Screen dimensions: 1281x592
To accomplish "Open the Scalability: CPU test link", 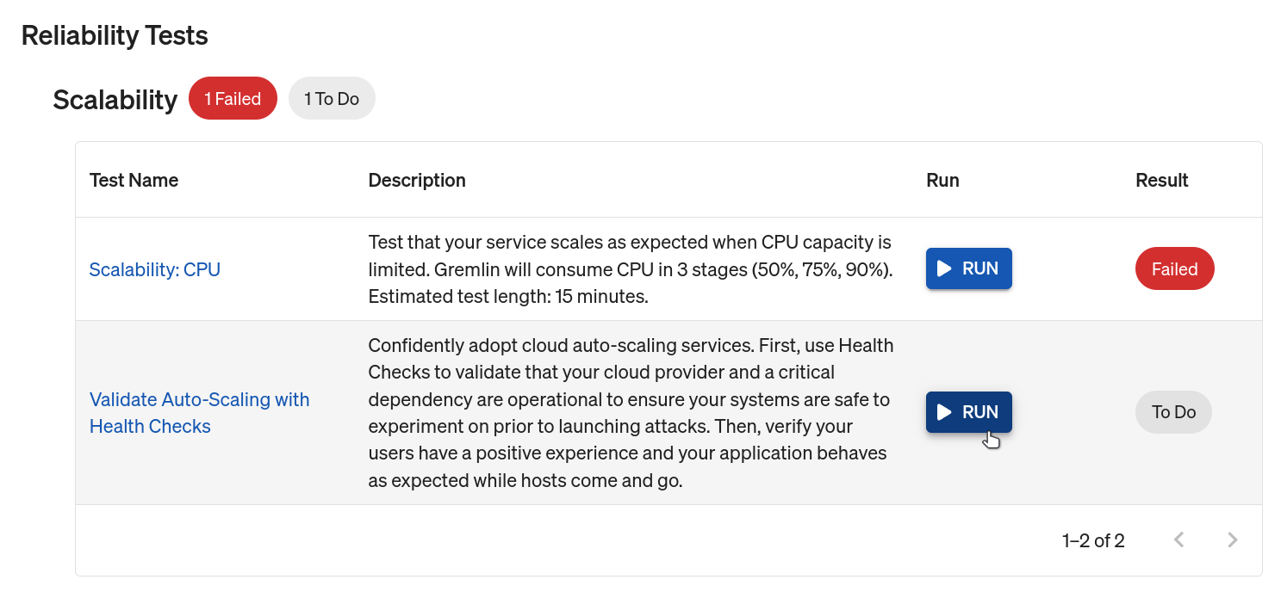I will 155,269.
